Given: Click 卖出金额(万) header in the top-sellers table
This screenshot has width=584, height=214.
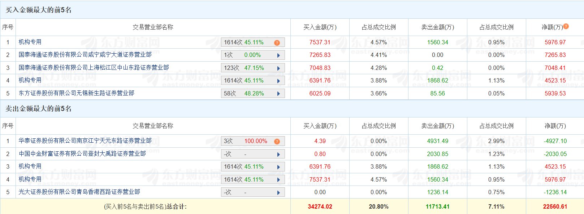Looking at the screenshot, I should (438, 126).
